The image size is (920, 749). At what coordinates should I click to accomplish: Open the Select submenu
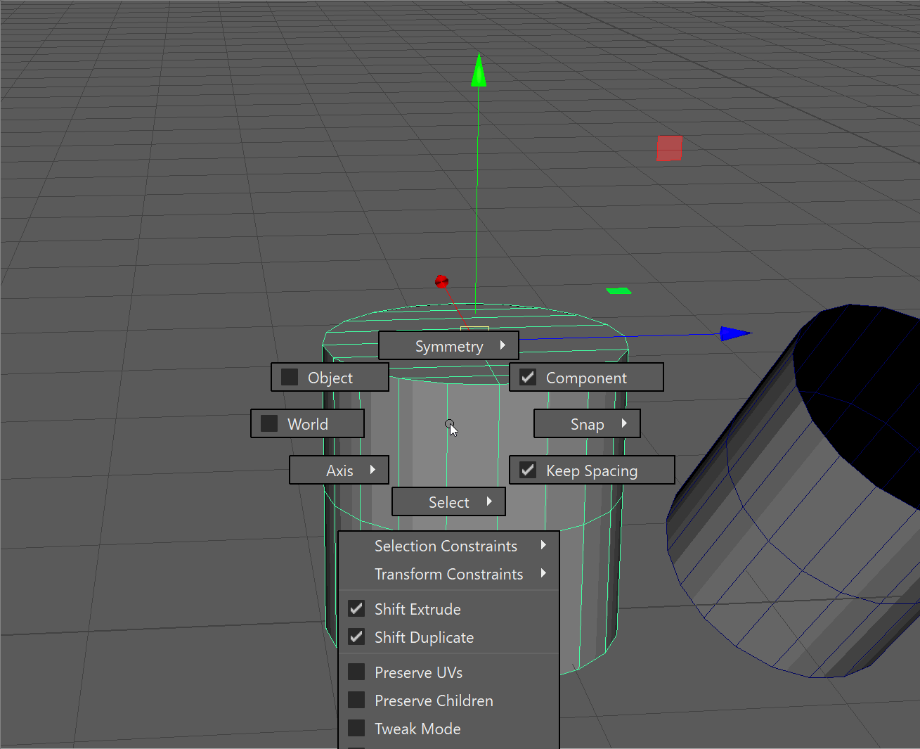[448, 502]
